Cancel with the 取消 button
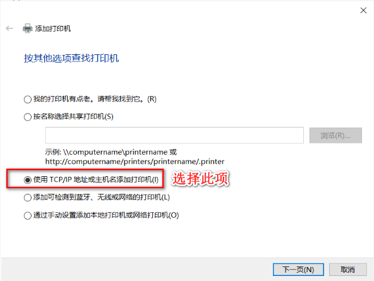Viewport: 374px width, 281px height. pyautogui.click(x=347, y=270)
